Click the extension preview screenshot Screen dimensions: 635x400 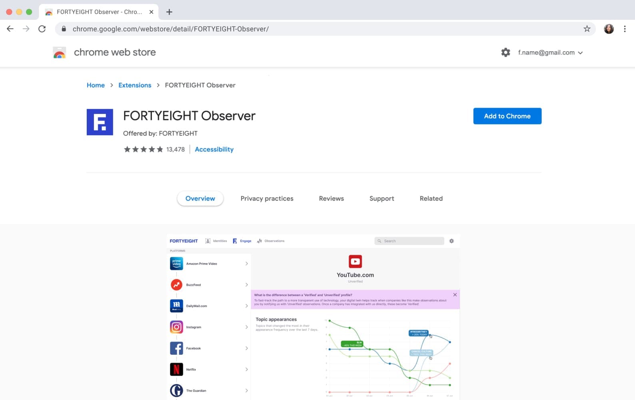[x=313, y=317]
